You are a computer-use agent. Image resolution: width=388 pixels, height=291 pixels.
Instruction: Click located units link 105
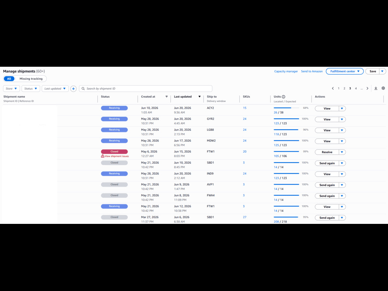[276, 156]
